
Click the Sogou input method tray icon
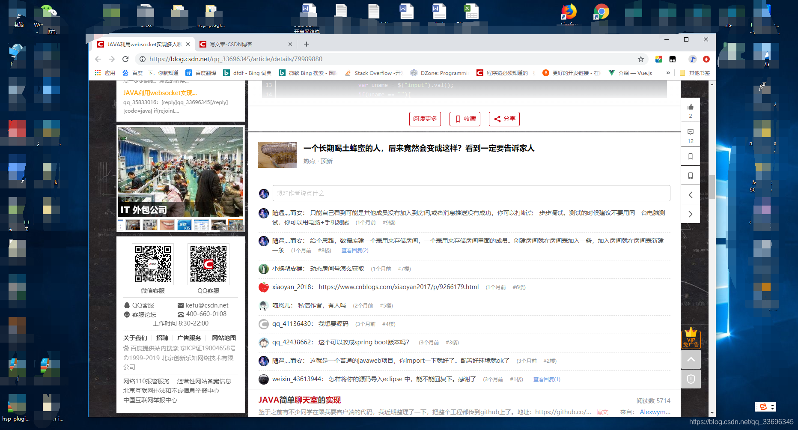point(763,407)
